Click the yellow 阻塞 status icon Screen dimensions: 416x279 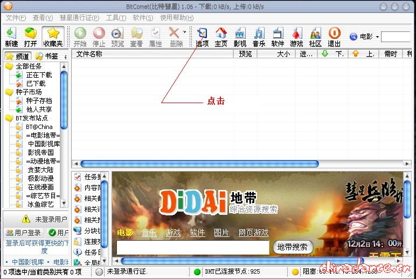pyautogui.click(x=295, y=272)
